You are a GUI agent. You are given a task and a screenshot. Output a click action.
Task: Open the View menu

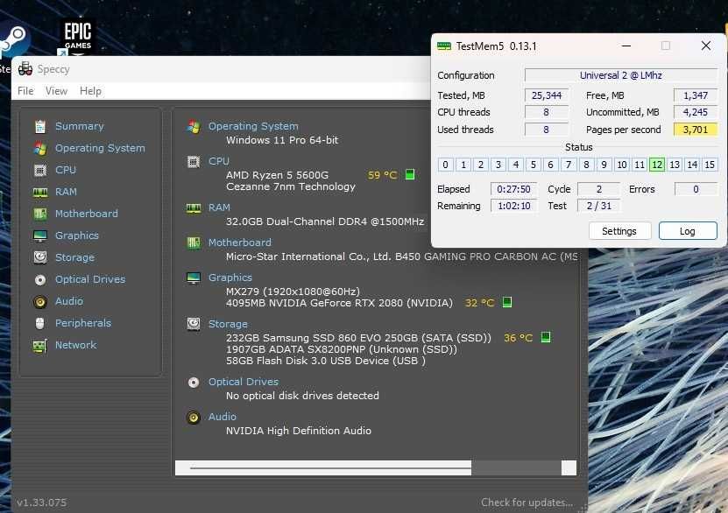pos(56,91)
